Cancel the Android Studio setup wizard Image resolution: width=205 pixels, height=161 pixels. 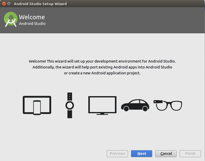(x=166, y=154)
